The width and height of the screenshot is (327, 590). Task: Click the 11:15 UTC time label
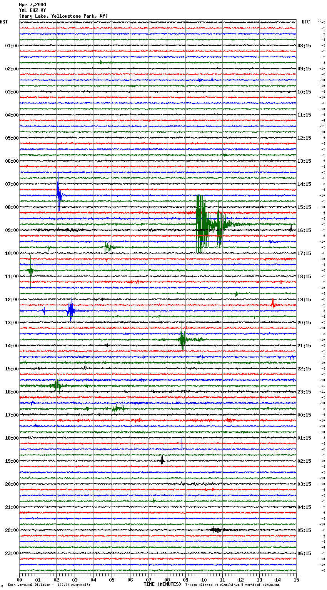pos(304,115)
